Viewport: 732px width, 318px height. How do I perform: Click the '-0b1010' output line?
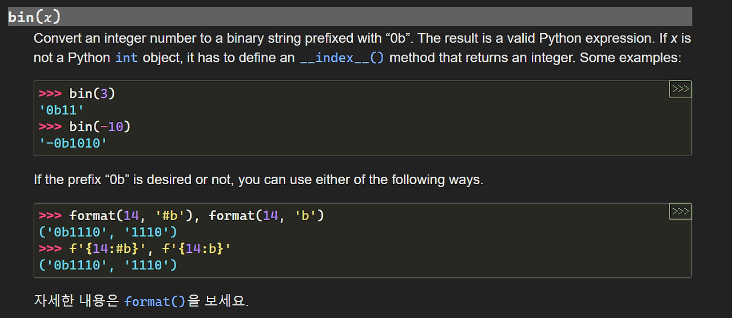click(x=73, y=142)
